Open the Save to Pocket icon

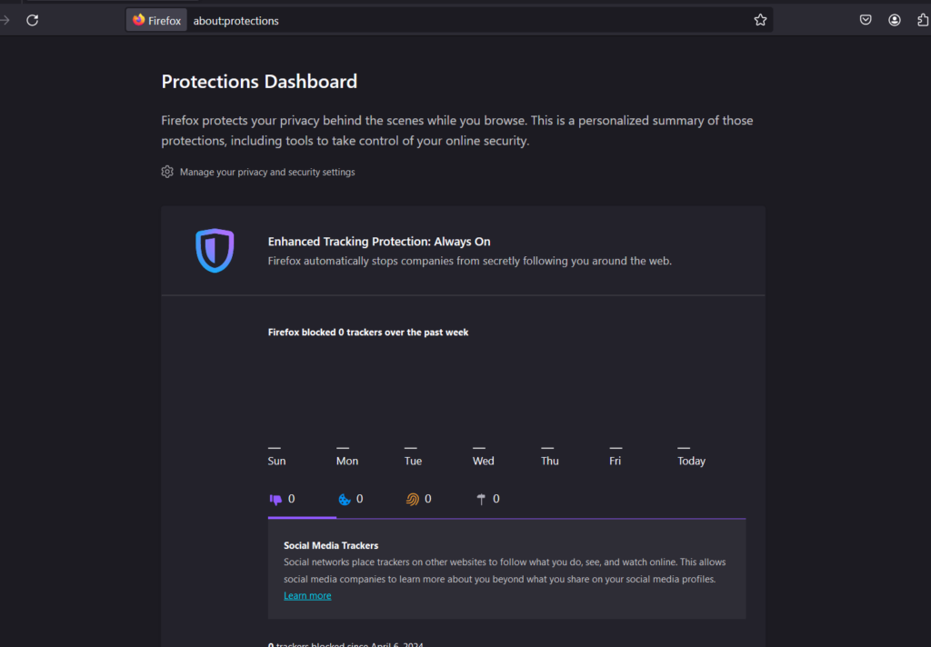point(866,20)
